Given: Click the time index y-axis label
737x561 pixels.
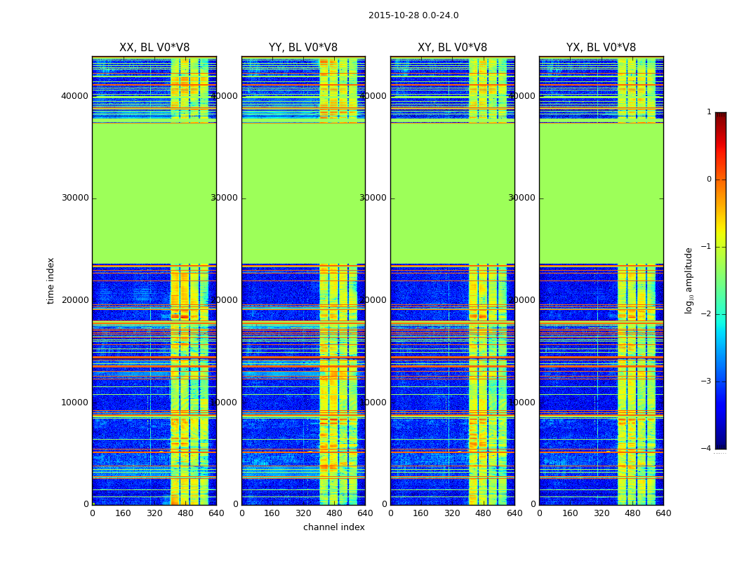Looking at the screenshot, I should pos(51,280).
